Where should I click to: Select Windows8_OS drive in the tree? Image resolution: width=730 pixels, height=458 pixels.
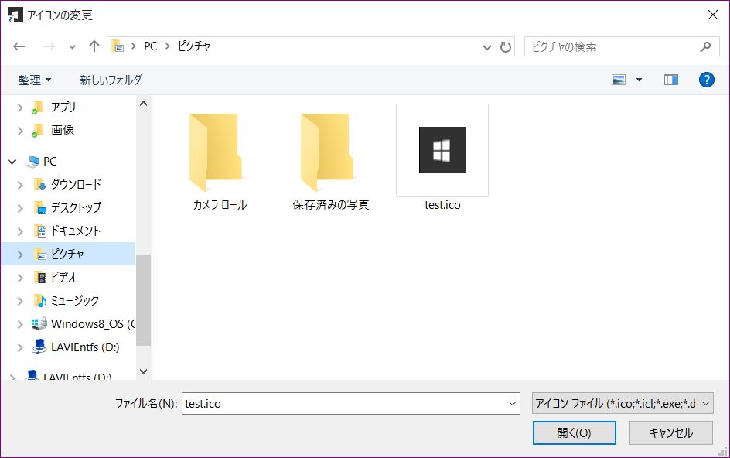(93, 324)
